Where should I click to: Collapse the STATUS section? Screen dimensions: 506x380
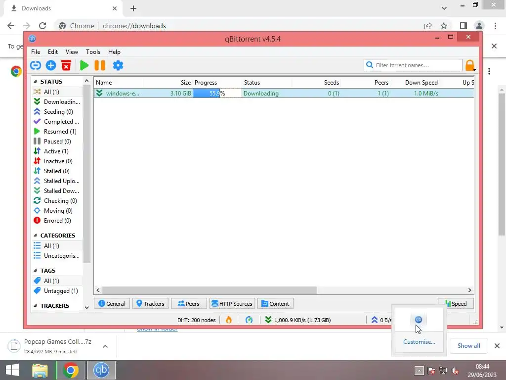pyautogui.click(x=35, y=82)
